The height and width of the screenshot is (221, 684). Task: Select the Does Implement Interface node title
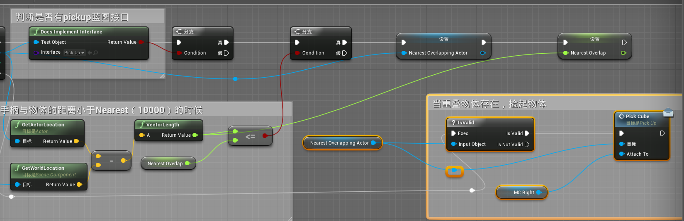coord(71,32)
